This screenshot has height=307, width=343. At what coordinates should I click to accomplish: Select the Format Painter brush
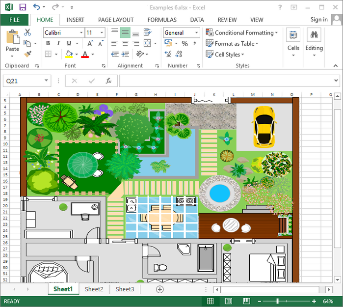coord(27,54)
